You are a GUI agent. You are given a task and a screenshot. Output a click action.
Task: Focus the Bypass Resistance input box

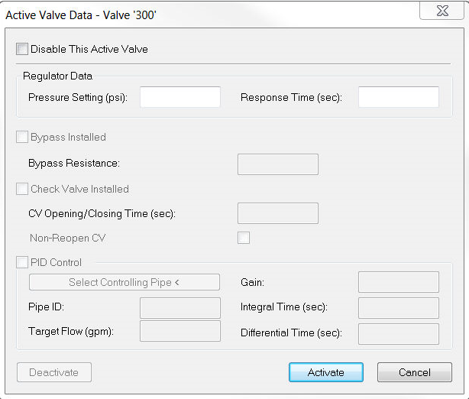coord(278,164)
